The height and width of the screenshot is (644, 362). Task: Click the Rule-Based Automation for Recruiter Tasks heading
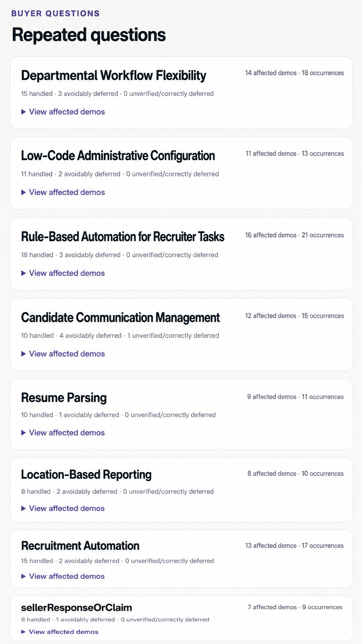(123, 236)
